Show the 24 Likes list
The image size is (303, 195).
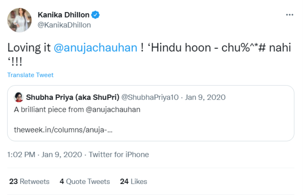click(x=134, y=182)
